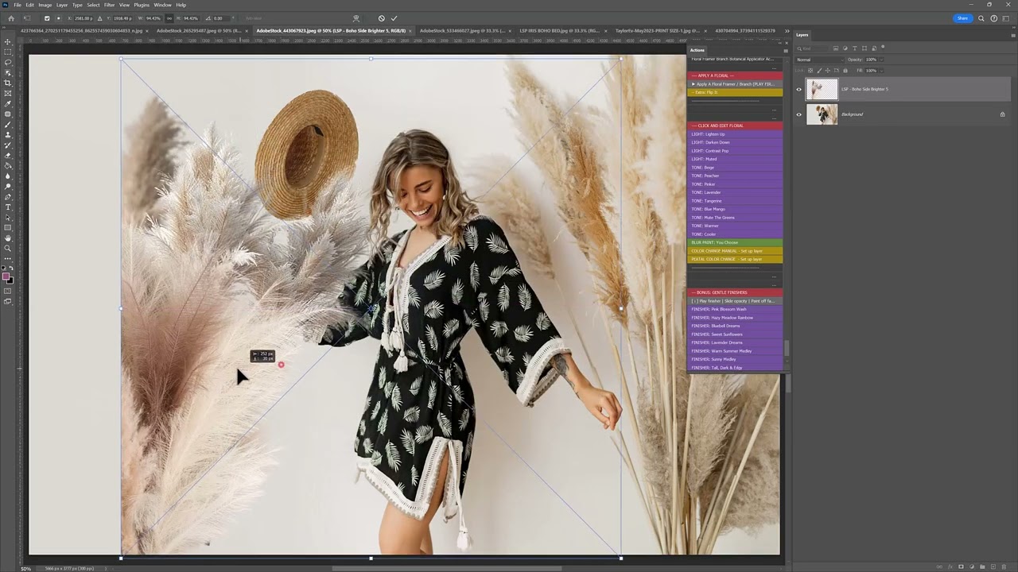Hide the LSP - Boho Side Brighter 5 layer
This screenshot has width=1018, height=572.
tap(799, 89)
